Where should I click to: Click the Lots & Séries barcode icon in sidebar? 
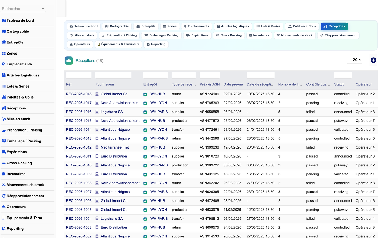pos(4,86)
